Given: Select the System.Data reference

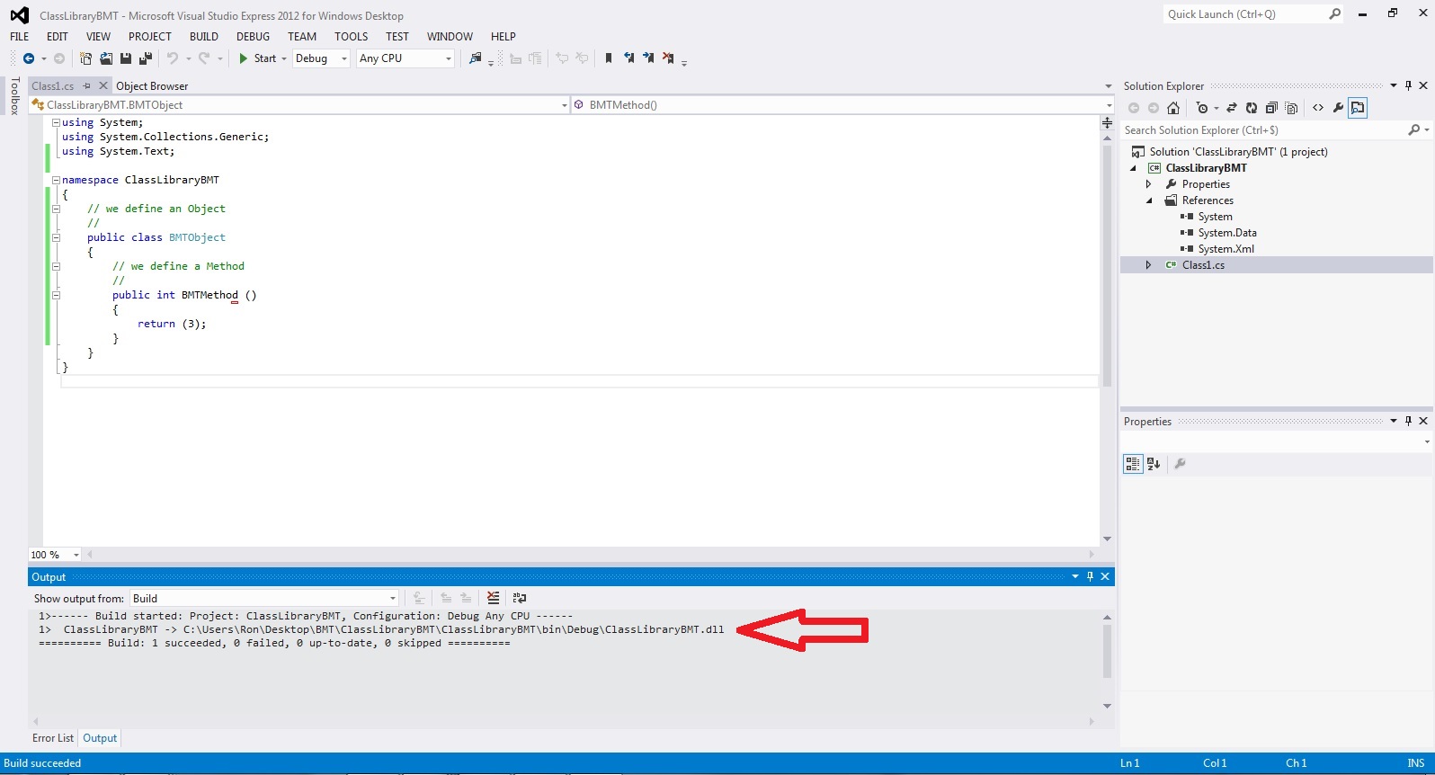Looking at the screenshot, I should coord(1227,233).
